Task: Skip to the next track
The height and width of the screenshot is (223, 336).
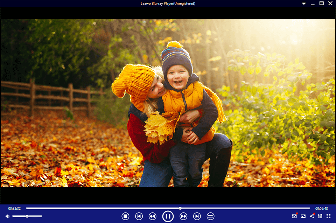Action: click(x=197, y=216)
